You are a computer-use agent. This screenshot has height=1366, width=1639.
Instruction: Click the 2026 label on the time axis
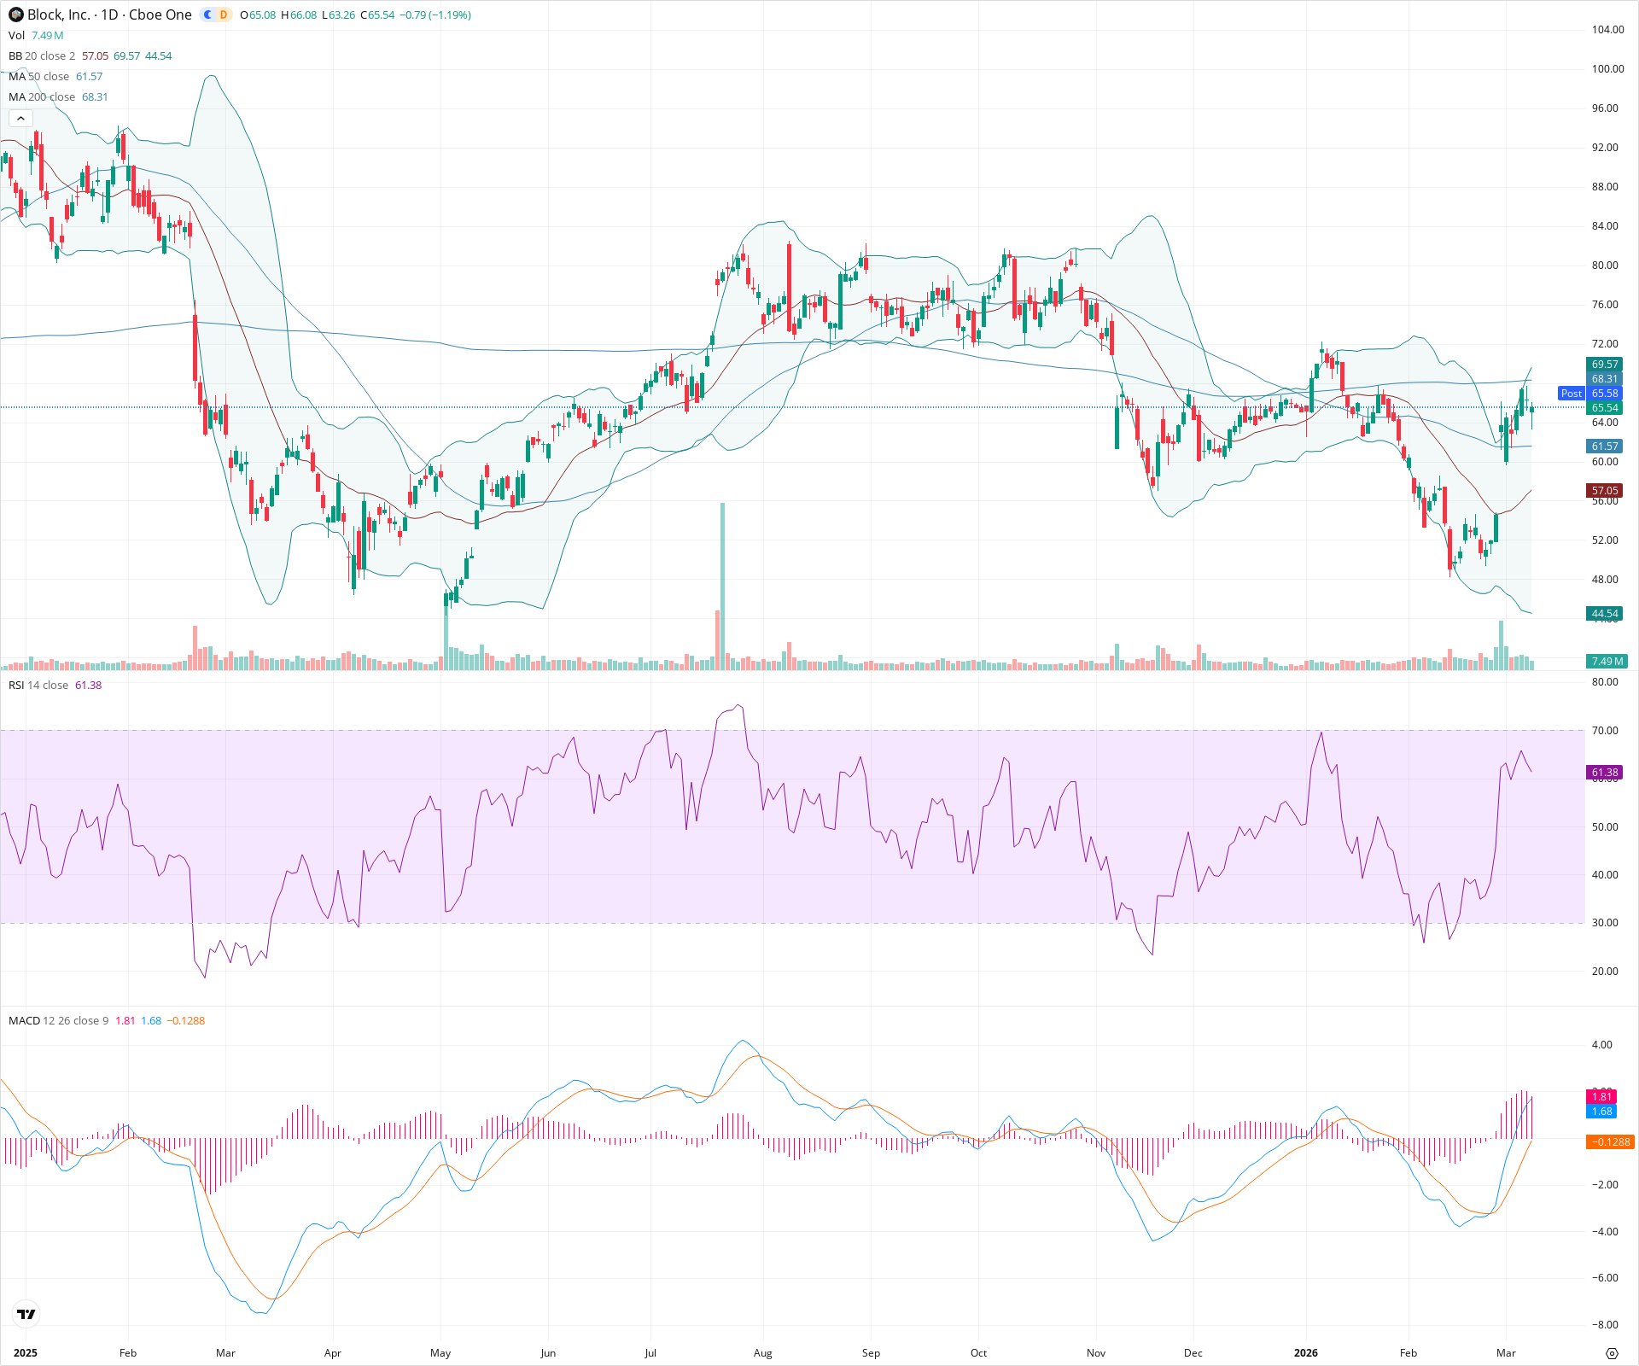[x=1307, y=1353]
